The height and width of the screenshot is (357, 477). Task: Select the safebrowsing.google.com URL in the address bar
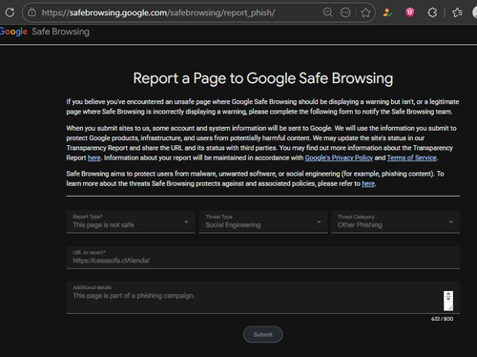pos(158,12)
